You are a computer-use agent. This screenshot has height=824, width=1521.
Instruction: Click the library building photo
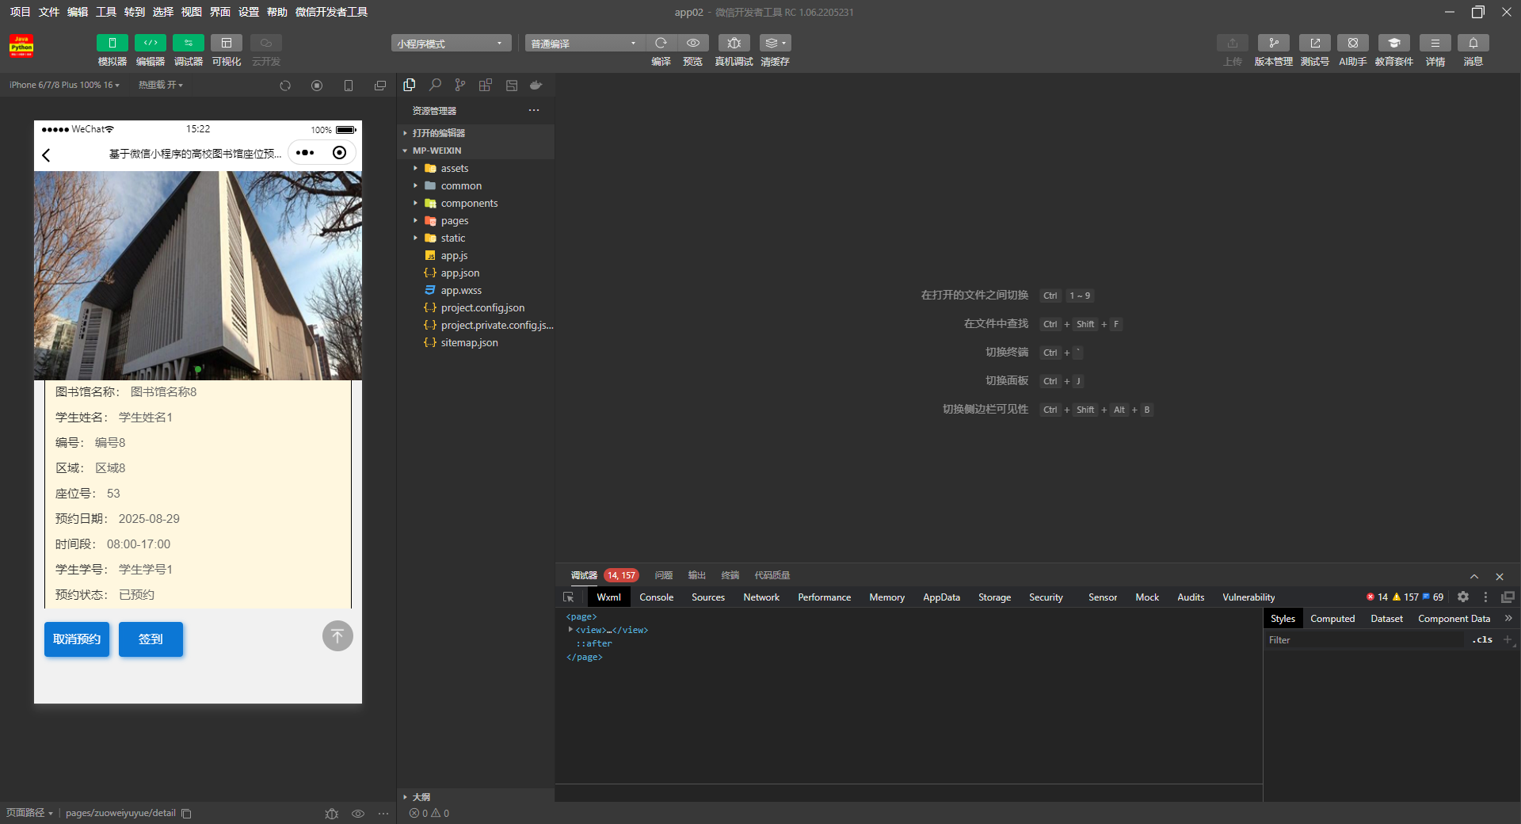click(198, 276)
